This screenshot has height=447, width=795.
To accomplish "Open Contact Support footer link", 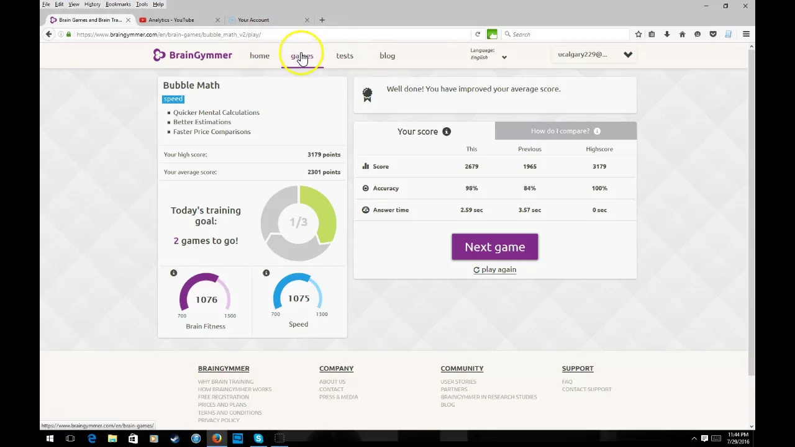I will [x=587, y=389].
